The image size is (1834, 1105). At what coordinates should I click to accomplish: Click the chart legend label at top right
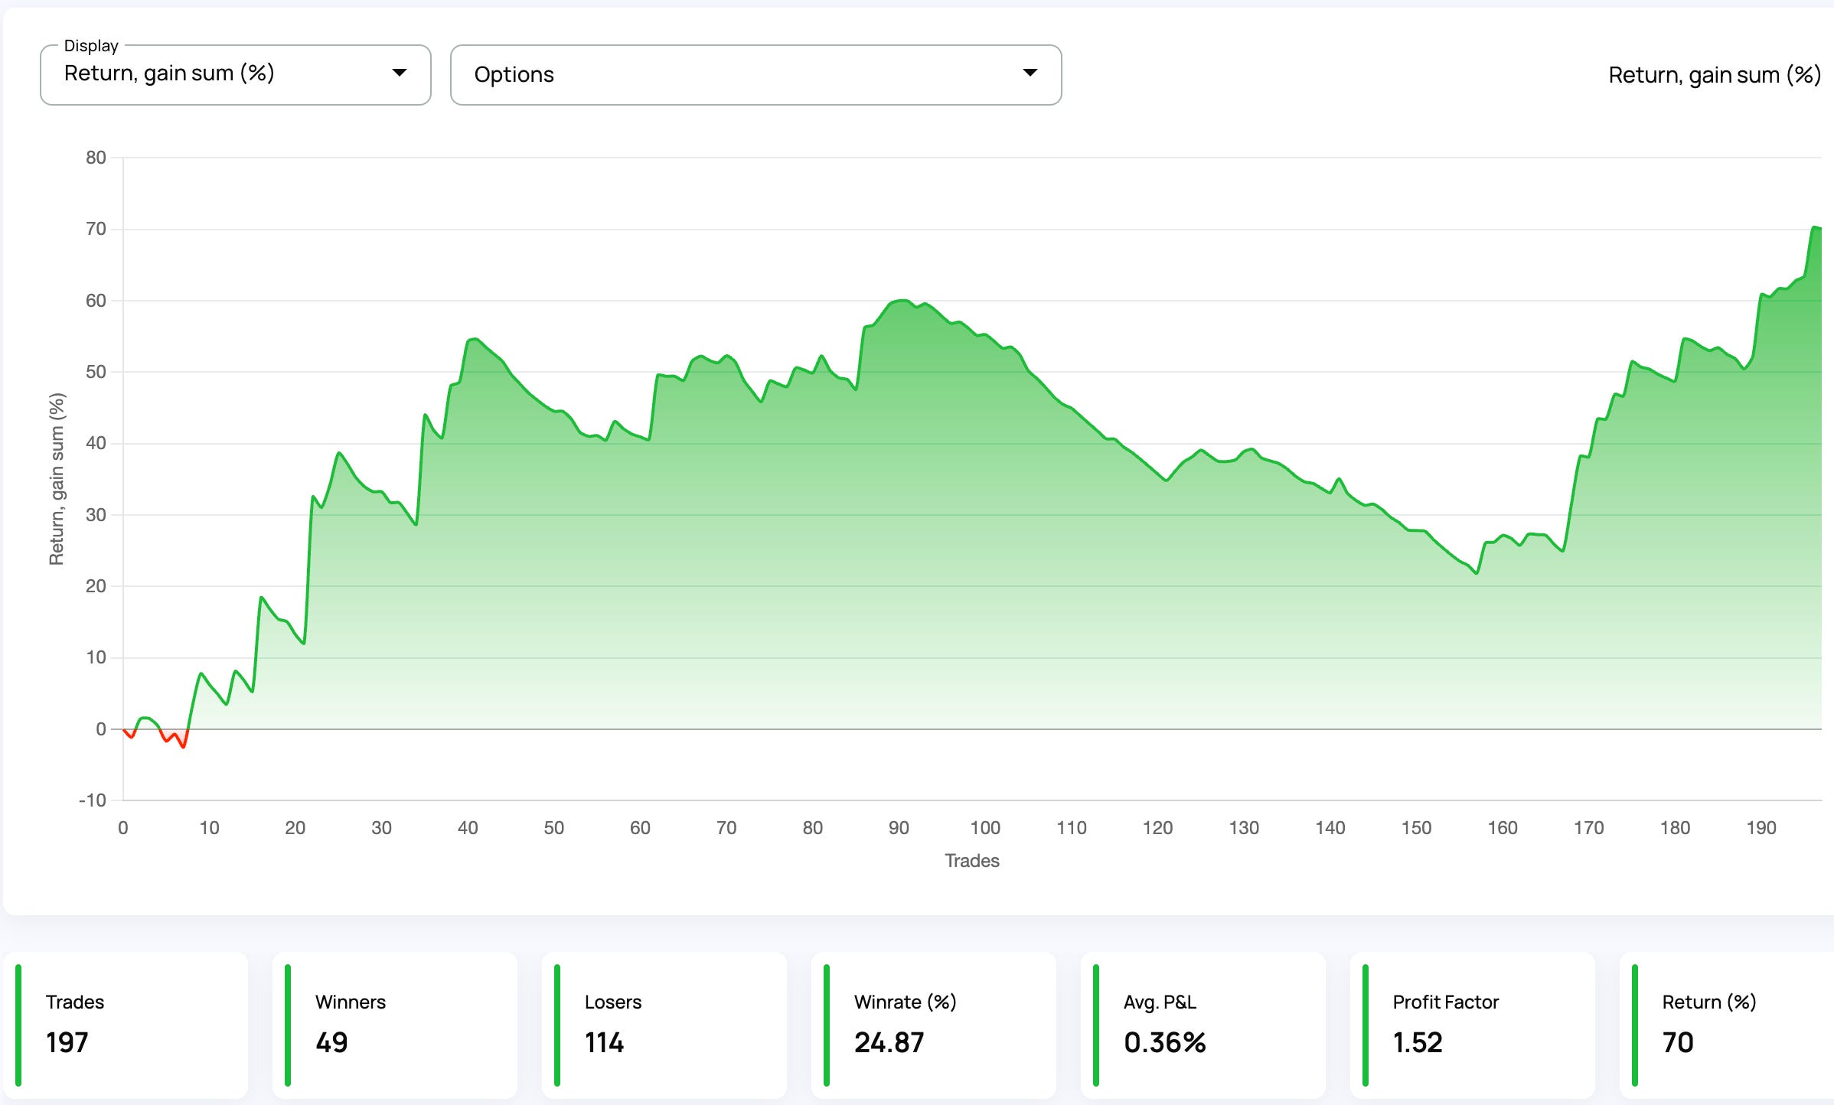tap(1714, 75)
